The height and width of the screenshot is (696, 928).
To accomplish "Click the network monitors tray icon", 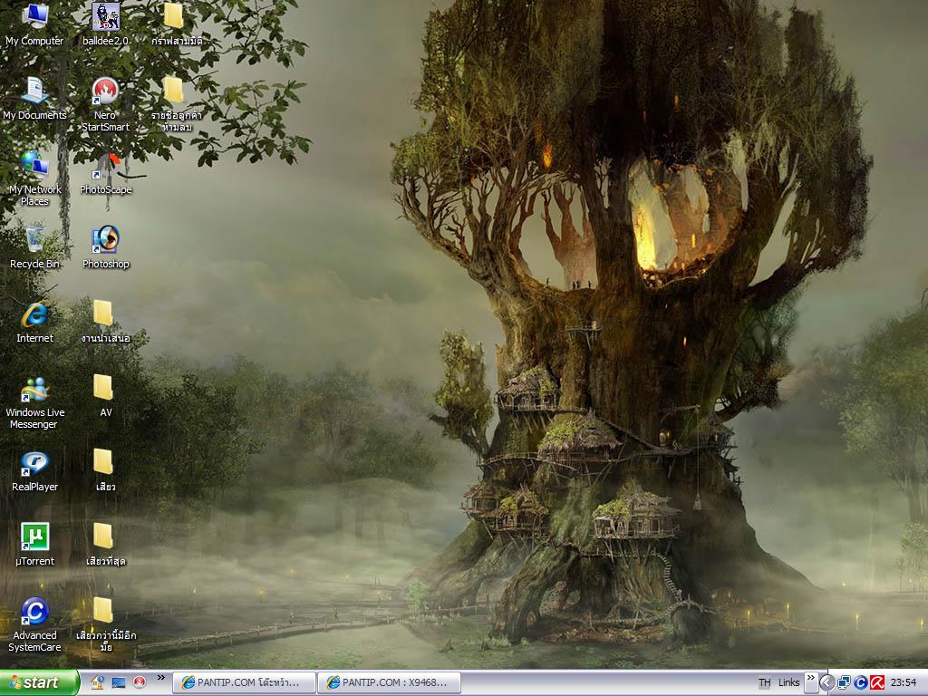I will click(x=844, y=682).
